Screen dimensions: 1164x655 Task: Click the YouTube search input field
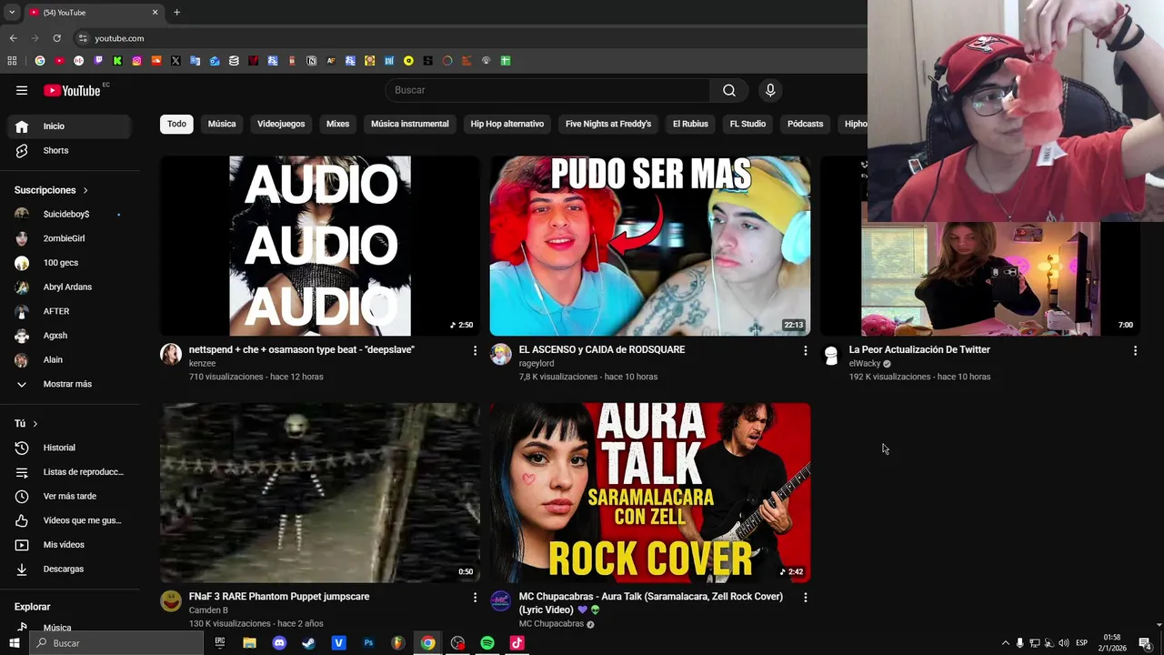(x=548, y=90)
